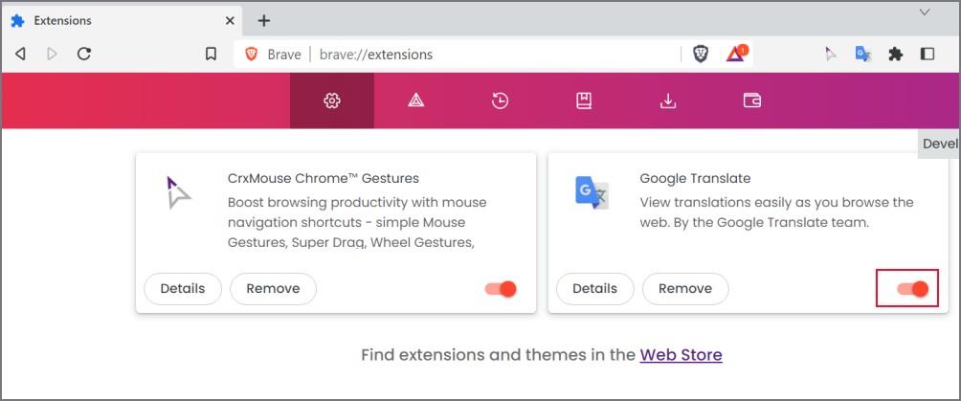Open the extensions puzzle piece menu
The image size is (961, 401).
pos(895,54)
